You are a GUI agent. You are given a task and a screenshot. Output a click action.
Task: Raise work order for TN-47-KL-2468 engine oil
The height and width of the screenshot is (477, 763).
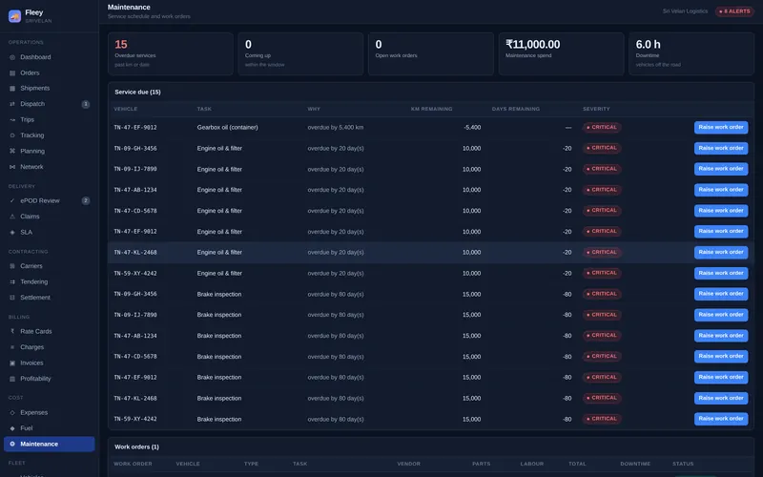click(721, 252)
